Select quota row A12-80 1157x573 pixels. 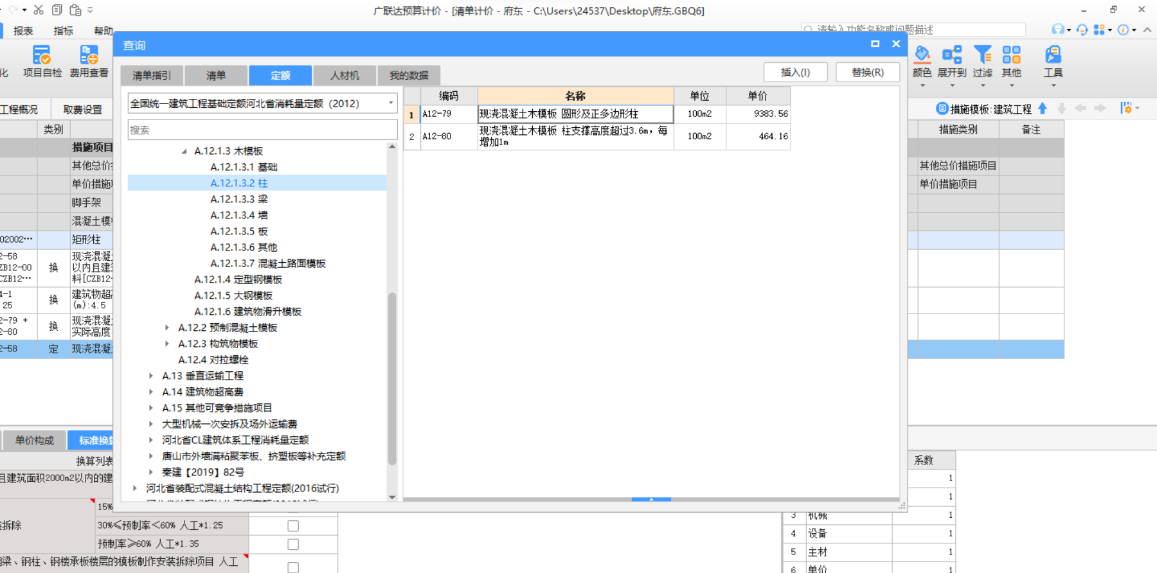pyautogui.click(x=596, y=136)
